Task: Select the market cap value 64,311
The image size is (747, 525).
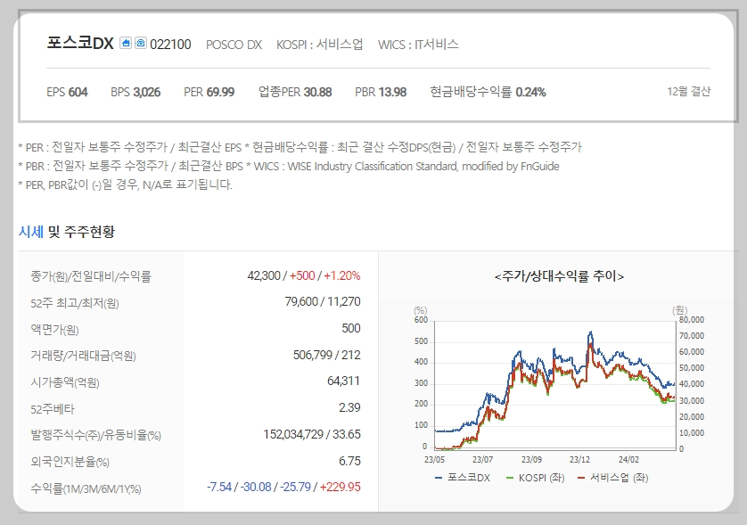Action: click(x=343, y=381)
